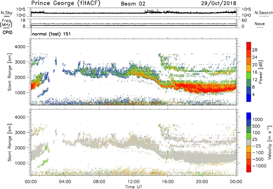
Task: Click the 'CPID' label
Action: pyautogui.click(x=8, y=32)
